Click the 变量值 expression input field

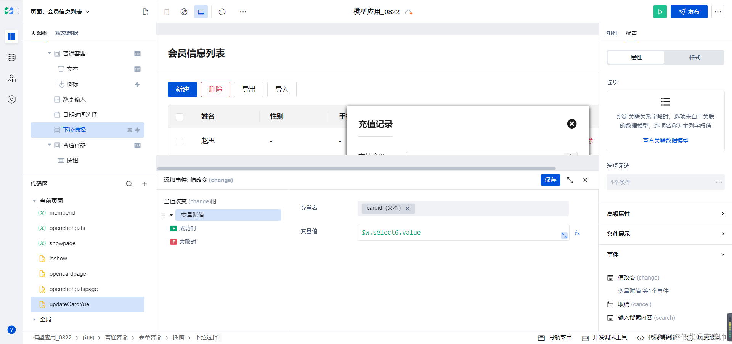click(x=463, y=233)
